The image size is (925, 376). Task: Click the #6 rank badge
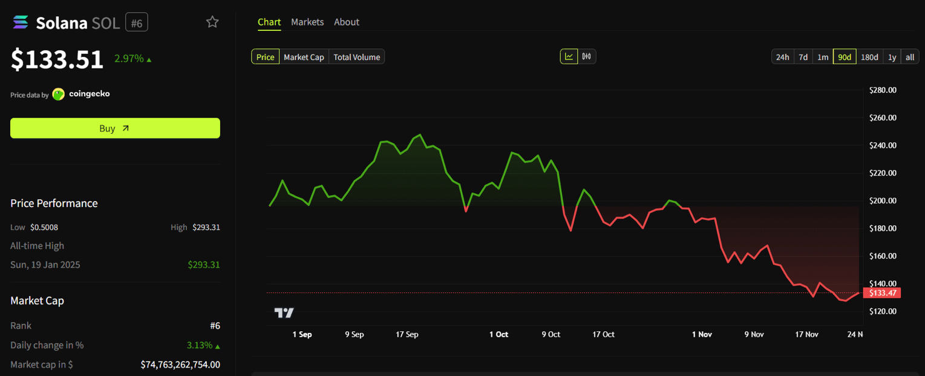[x=137, y=23]
